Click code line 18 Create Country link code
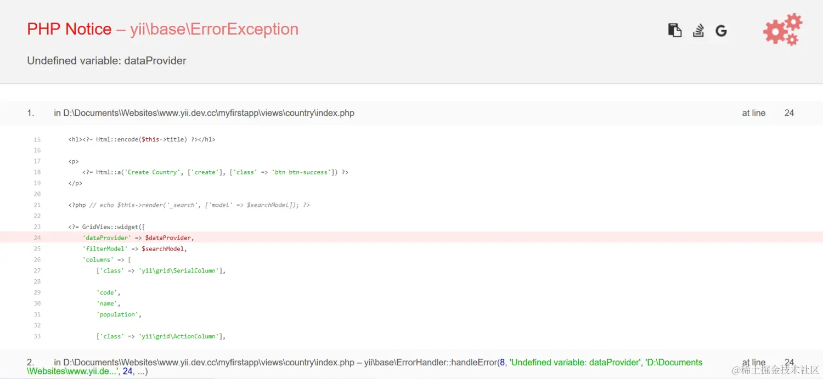The image size is (823, 379). tap(216, 172)
